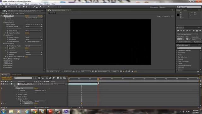Toggle hide shy layers switch

(x=47, y=78)
